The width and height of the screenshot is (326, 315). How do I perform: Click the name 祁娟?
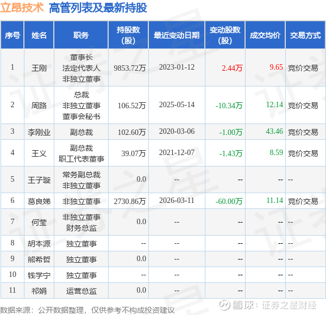tap(39, 291)
